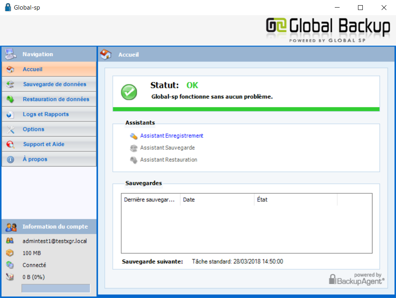Screen dimensions: 396x298
Task: Click the À propos info icon
Action: pyautogui.click(x=10, y=160)
